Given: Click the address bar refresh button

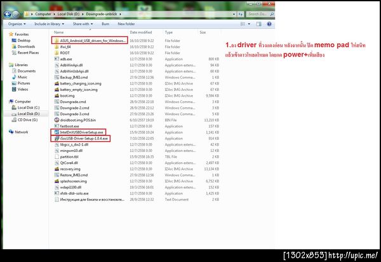Looking at the screenshot, I should point(241,14).
